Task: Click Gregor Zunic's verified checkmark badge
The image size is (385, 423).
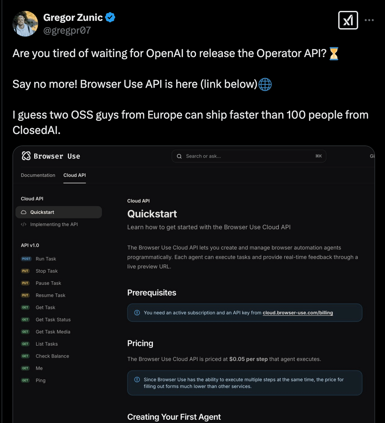Action: [x=110, y=17]
